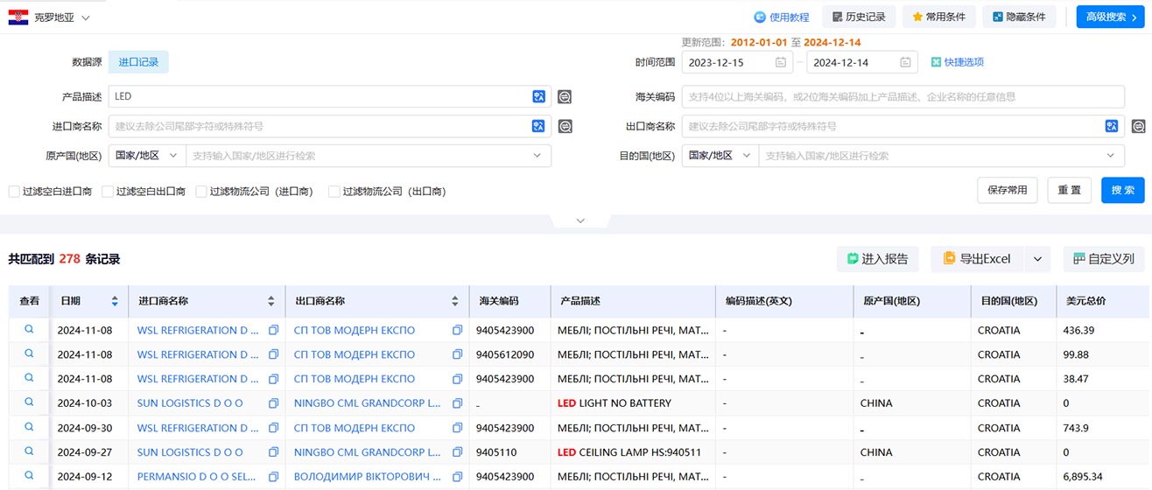Copy exporter name in the 436.39 row

click(457, 331)
